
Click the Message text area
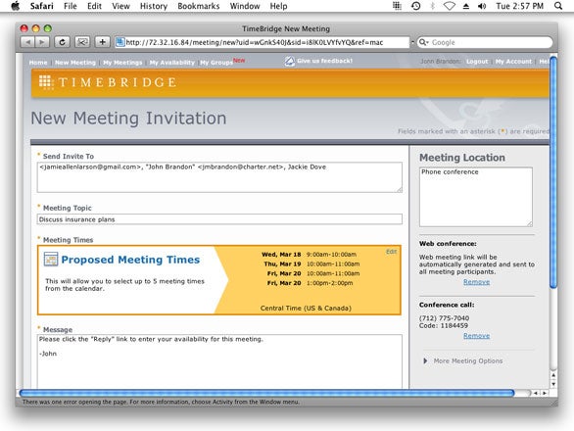coord(219,361)
